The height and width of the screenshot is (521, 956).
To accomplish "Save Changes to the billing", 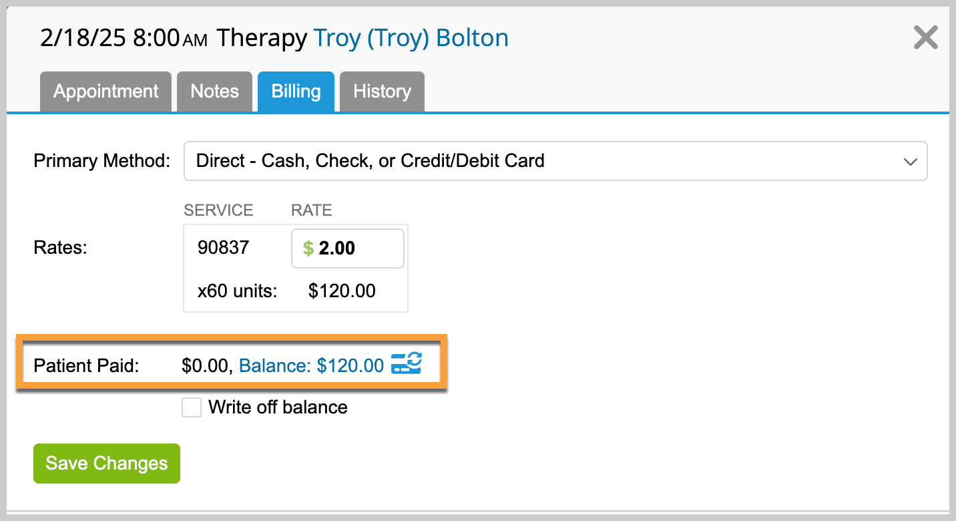I will point(107,464).
